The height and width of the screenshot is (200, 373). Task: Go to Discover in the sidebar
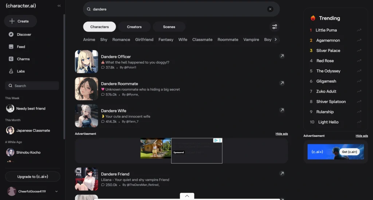click(x=20, y=35)
